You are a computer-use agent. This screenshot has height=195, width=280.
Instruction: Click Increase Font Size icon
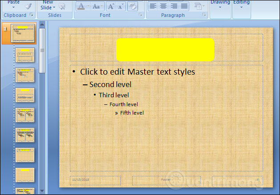click(111, 7)
